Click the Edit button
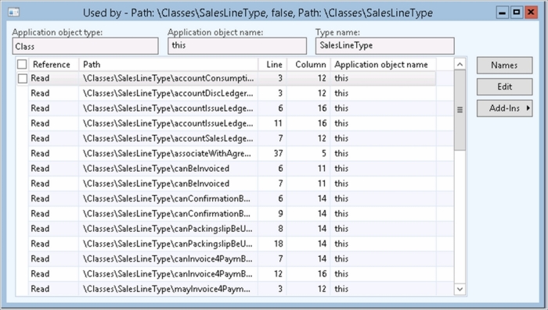Screen dimensions: 548x310 504,87
